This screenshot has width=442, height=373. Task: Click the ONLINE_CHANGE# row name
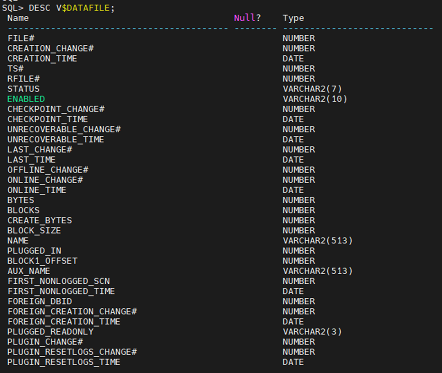coord(45,180)
